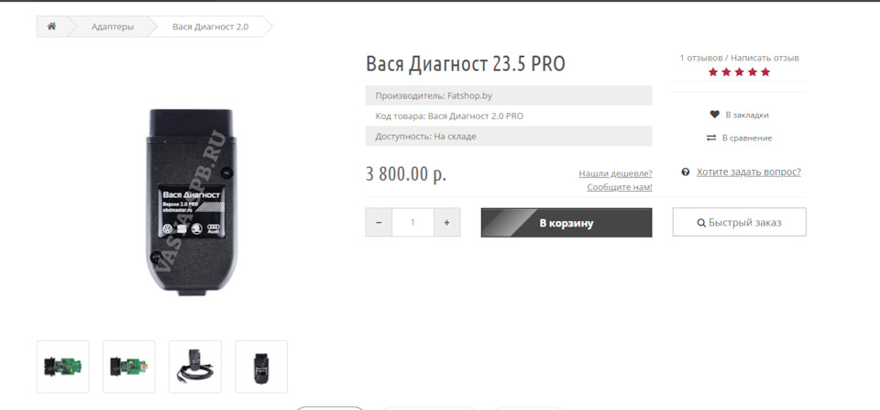Click the compare arrows icon
The image size is (880, 410).
click(x=711, y=138)
